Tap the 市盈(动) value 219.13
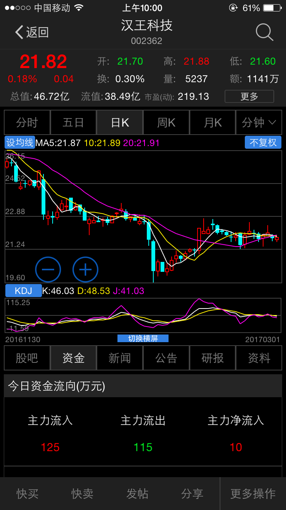Viewport: 286px width, 510px height. click(x=193, y=96)
